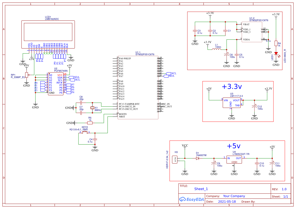Select the D1 1N4007W diode symbol
Image resolution: width=296 pixels, height=209 pixels.
pos(198,158)
